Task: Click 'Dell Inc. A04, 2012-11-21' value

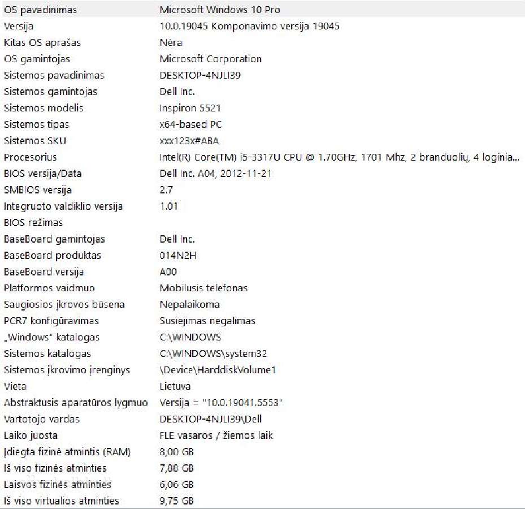Action: tap(215, 174)
